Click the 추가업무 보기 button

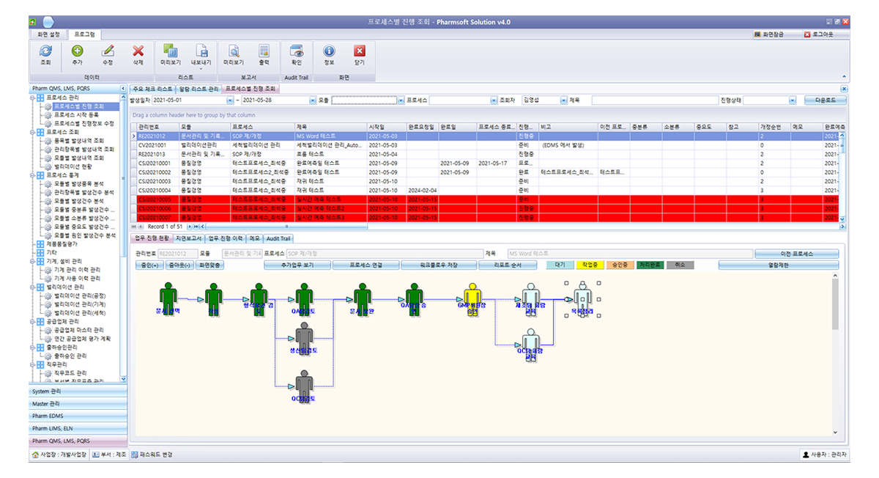click(x=297, y=265)
